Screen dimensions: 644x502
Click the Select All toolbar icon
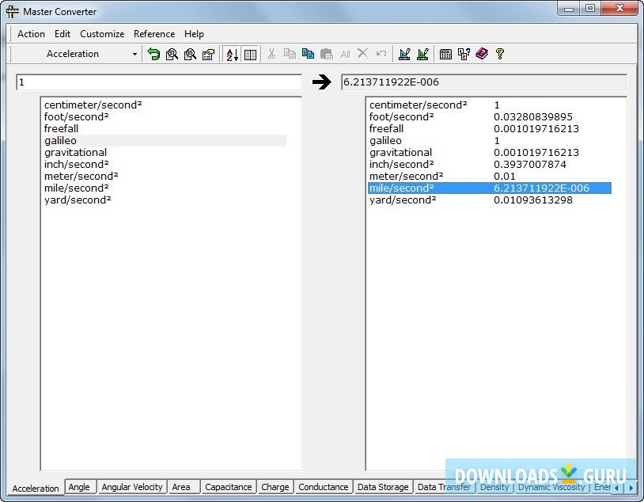(x=345, y=54)
